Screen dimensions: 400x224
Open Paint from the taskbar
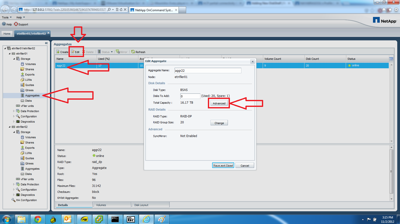(x=162, y=219)
